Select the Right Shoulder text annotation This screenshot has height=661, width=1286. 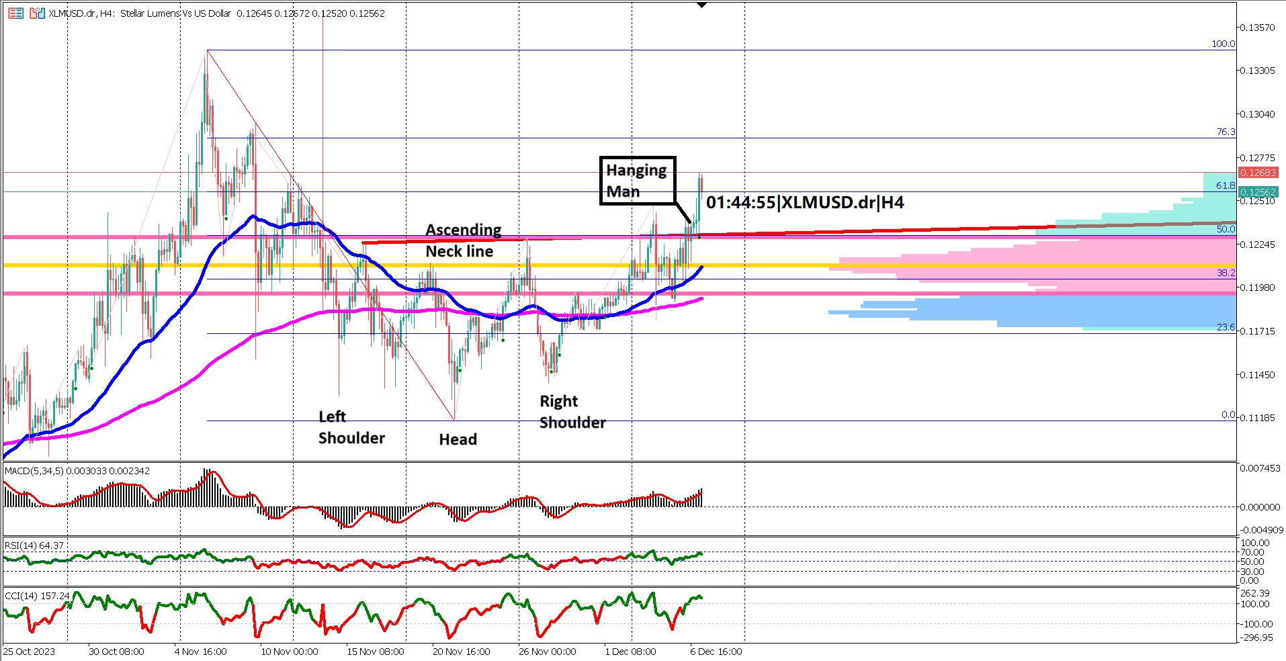pos(572,411)
